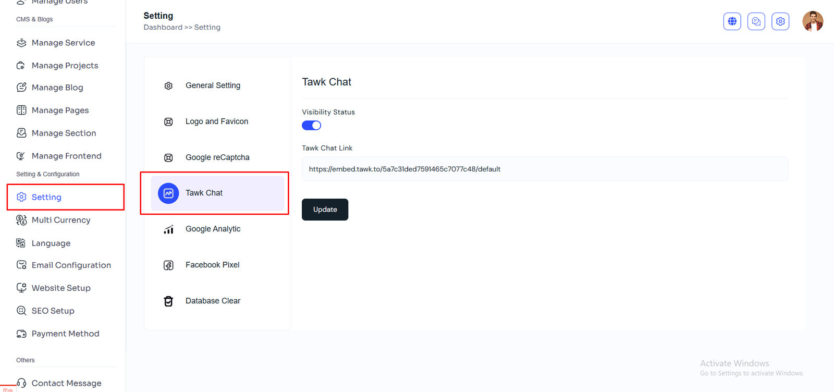Click the Facebook Pixel icon
Screen dimensions: 834x392
[168, 265]
